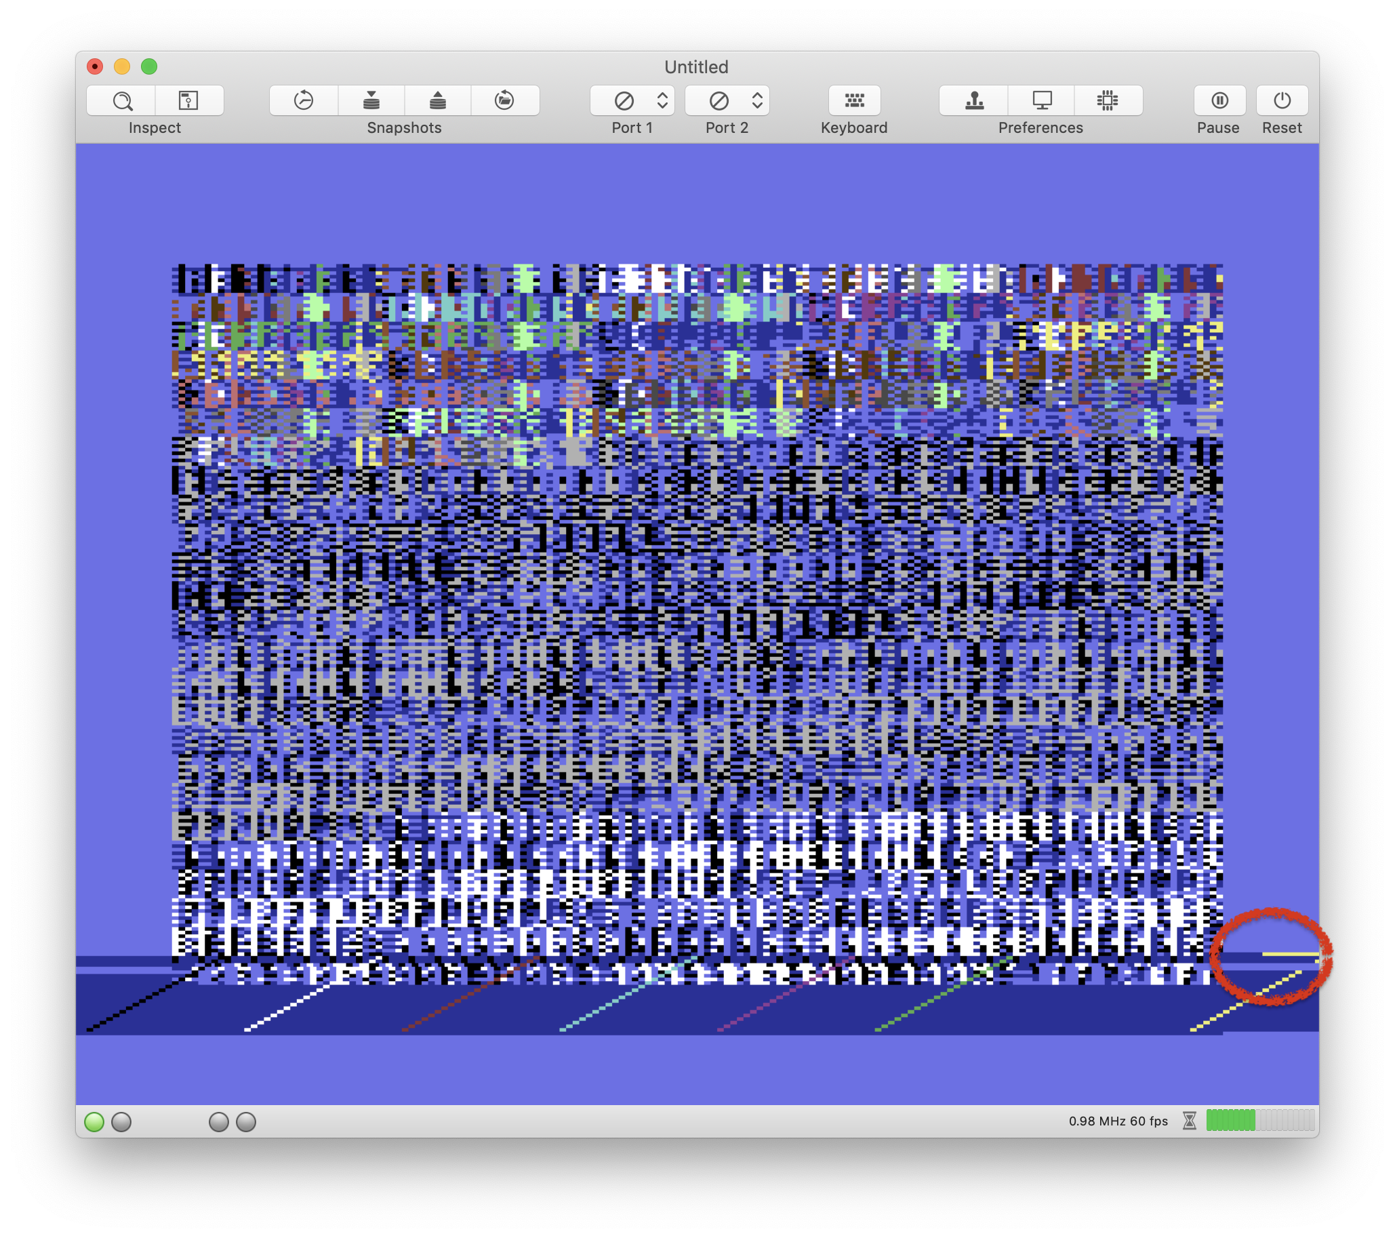This screenshot has height=1238, width=1395.
Task: Open the Port 2 device dropdown
Action: (x=727, y=101)
